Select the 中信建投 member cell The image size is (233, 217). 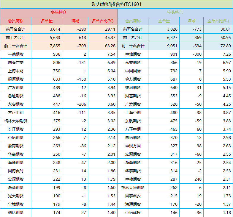133,213
